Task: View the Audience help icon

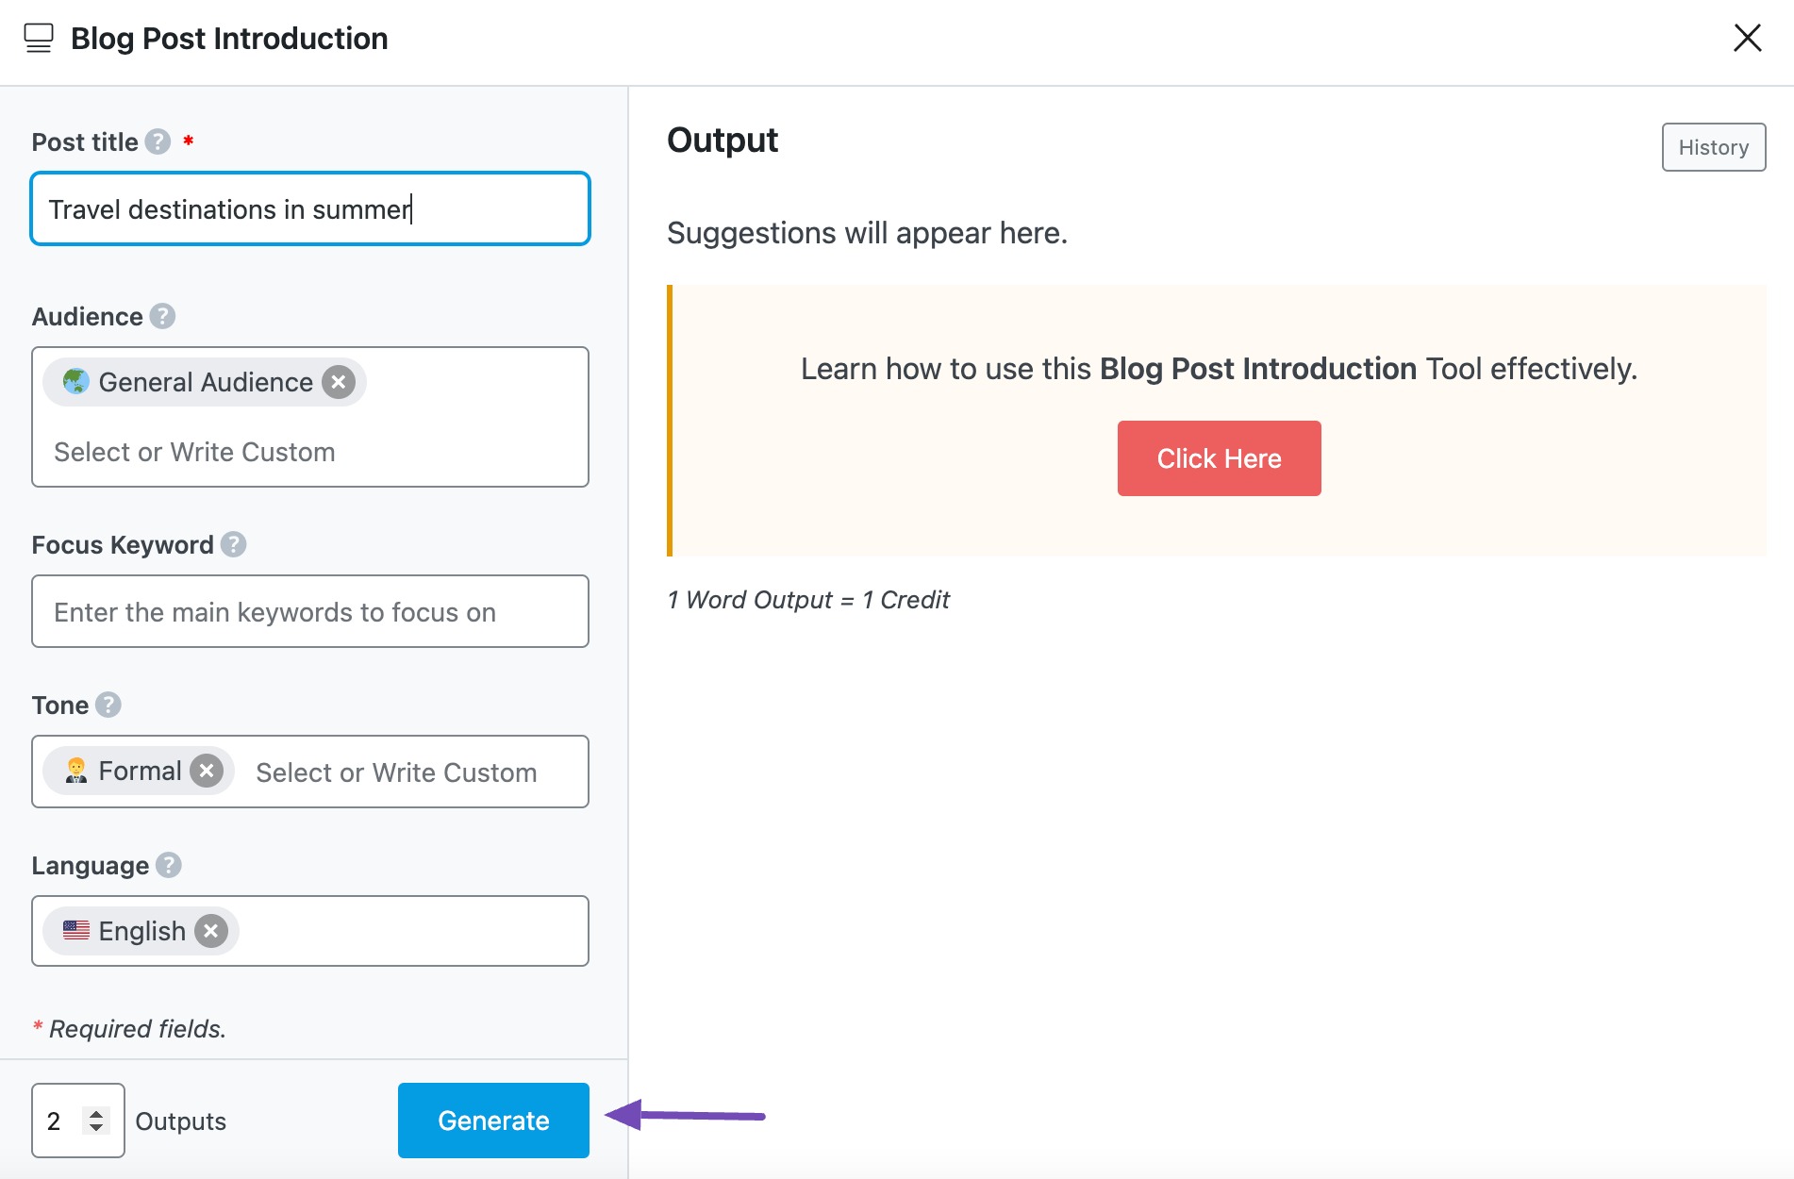Action: click(163, 317)
